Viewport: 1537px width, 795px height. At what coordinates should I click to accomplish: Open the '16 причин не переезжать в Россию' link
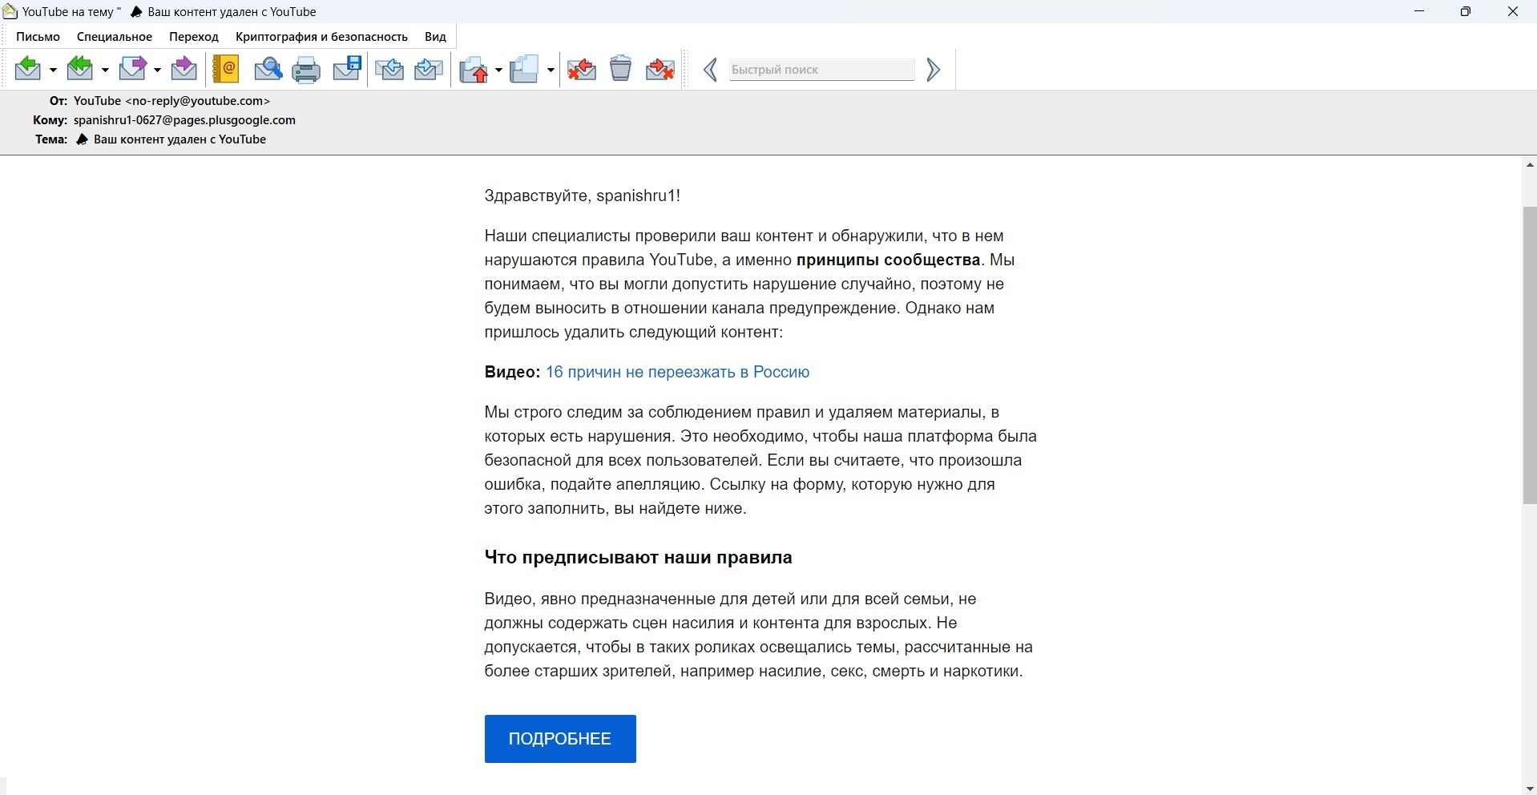click(x=678, y=373)
